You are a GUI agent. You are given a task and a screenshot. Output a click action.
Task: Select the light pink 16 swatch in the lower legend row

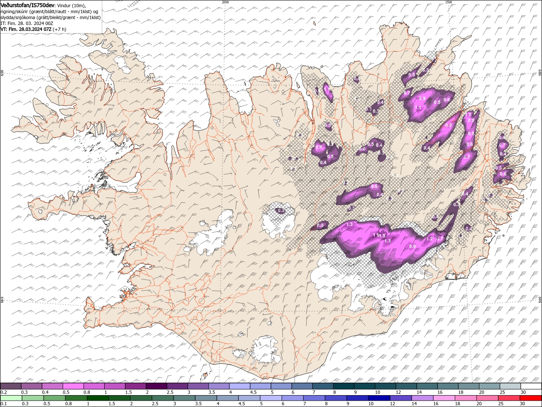click(444, 398)
